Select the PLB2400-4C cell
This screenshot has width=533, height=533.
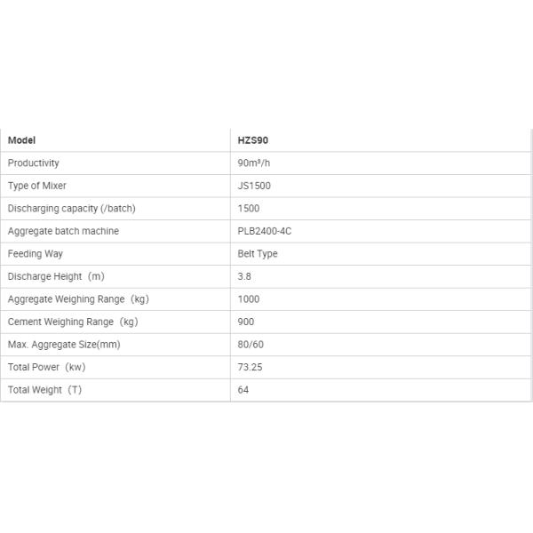[x=266, y=231]
